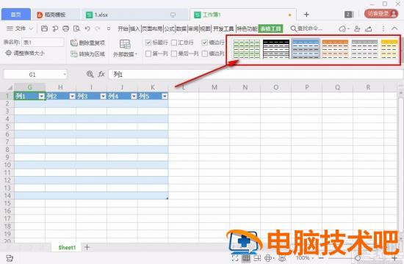The width and height of the screenshot is (404, 264).
Task: Open the 文件 file menu
Action: tap(20, 29)
